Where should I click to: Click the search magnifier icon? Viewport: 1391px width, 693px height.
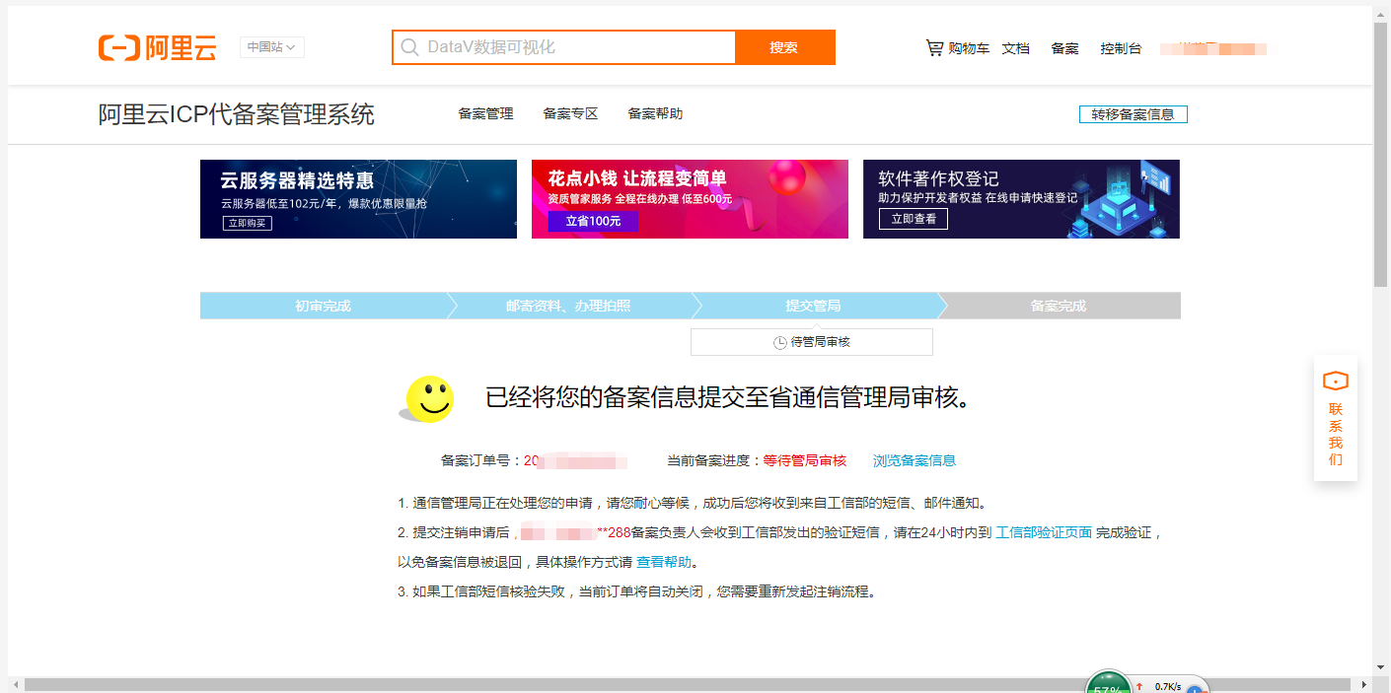[408, 47]
